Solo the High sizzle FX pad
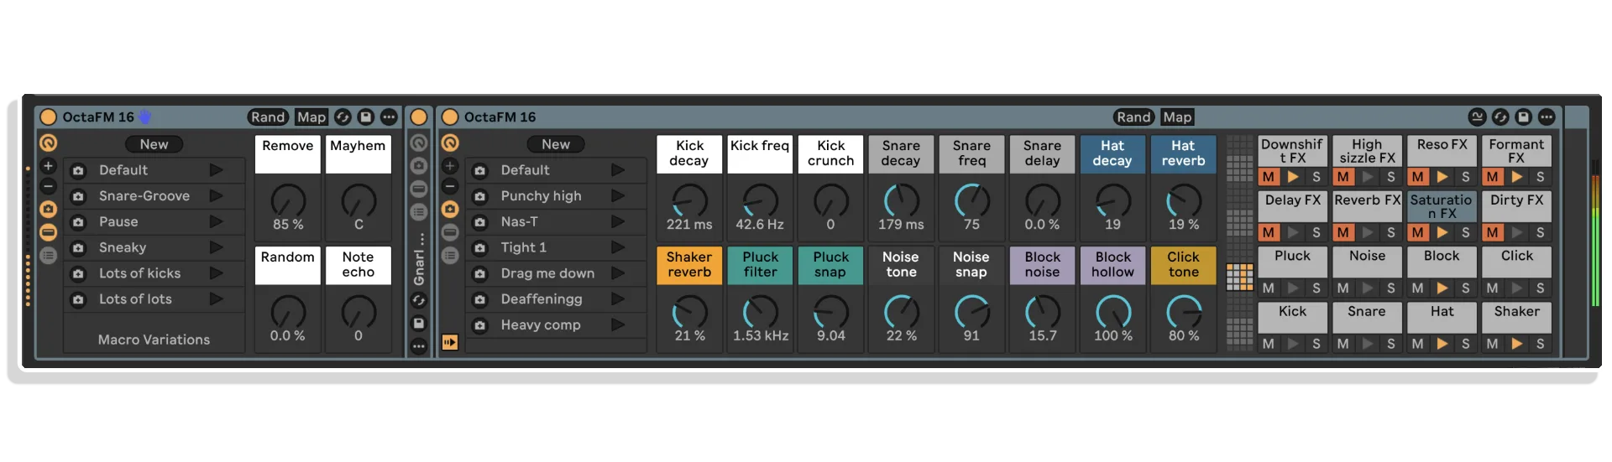Image resolution: width=1612 pixels, height=462 pixels. [1391, 177]
